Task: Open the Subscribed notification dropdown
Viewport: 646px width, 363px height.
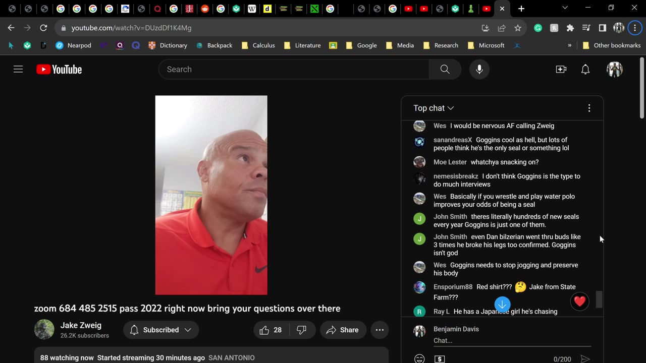Action: (x=161, y=330)
